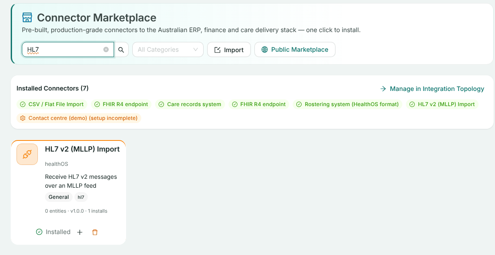Click the Installed status checkmark icon
495x255 pixels.
(39, 232)
